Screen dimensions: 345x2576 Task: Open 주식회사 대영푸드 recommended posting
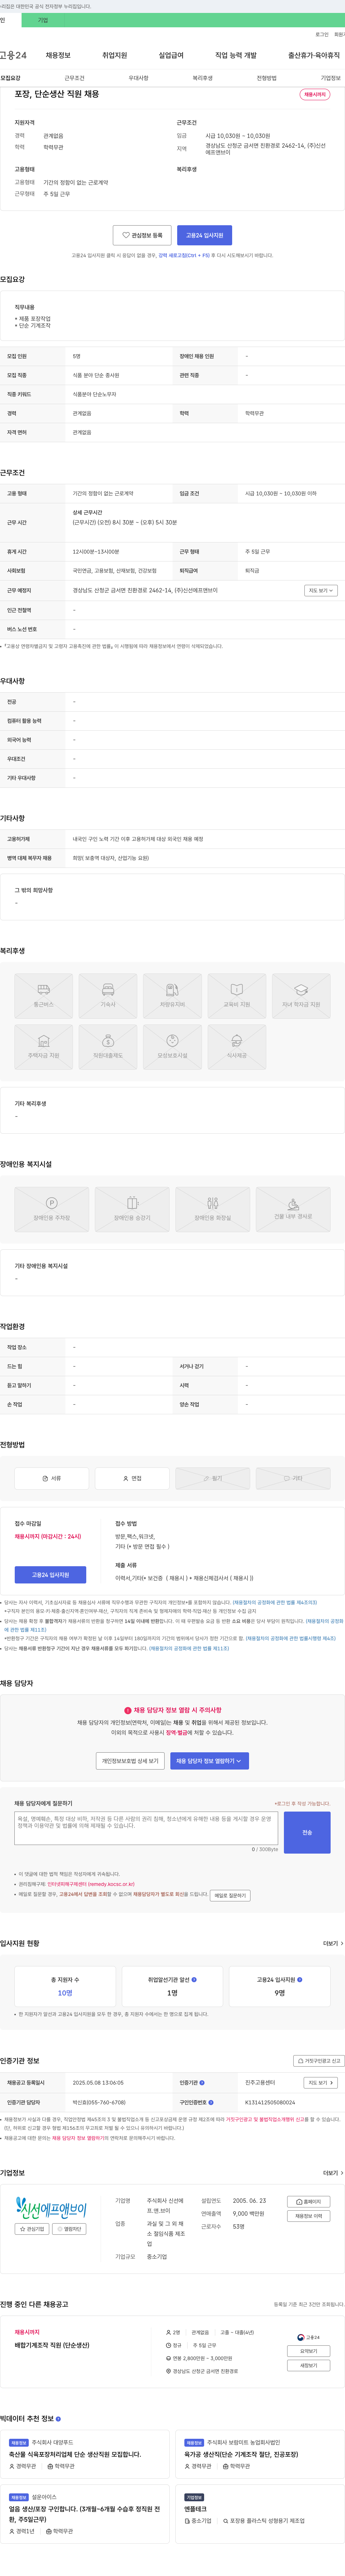pyautogui.click(x=86, y=2454)
